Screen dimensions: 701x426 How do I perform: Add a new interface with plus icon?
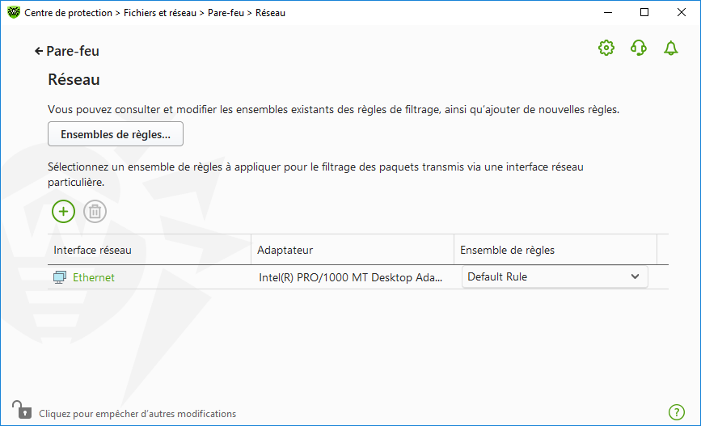63,212
